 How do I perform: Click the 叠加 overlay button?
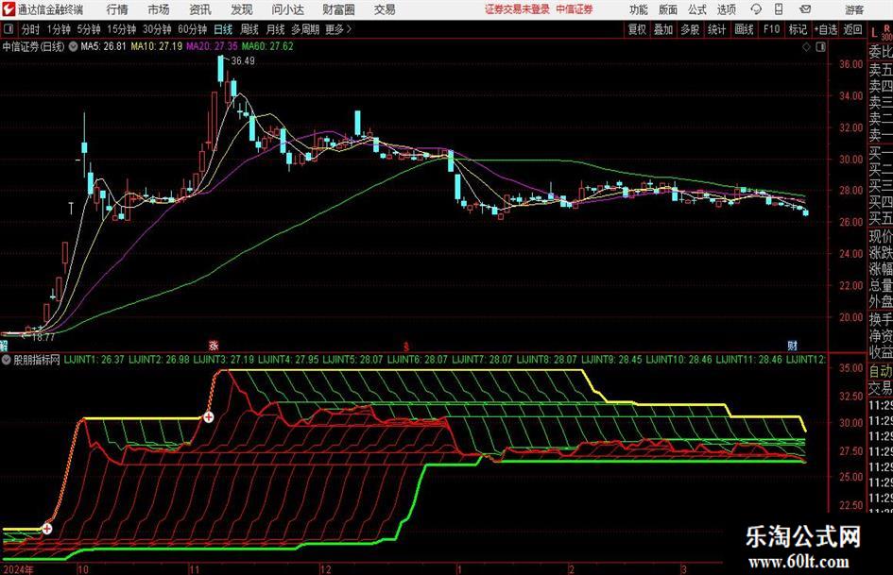pyautogui.click(x=663, y=29)
